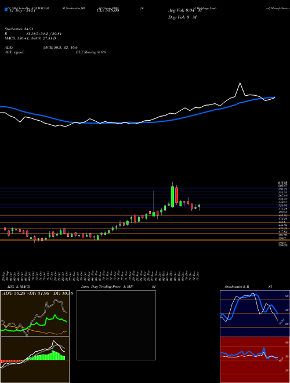Click the 'ADX: 50.25 +DY: 31.96' readout

(x=26, y=293)
